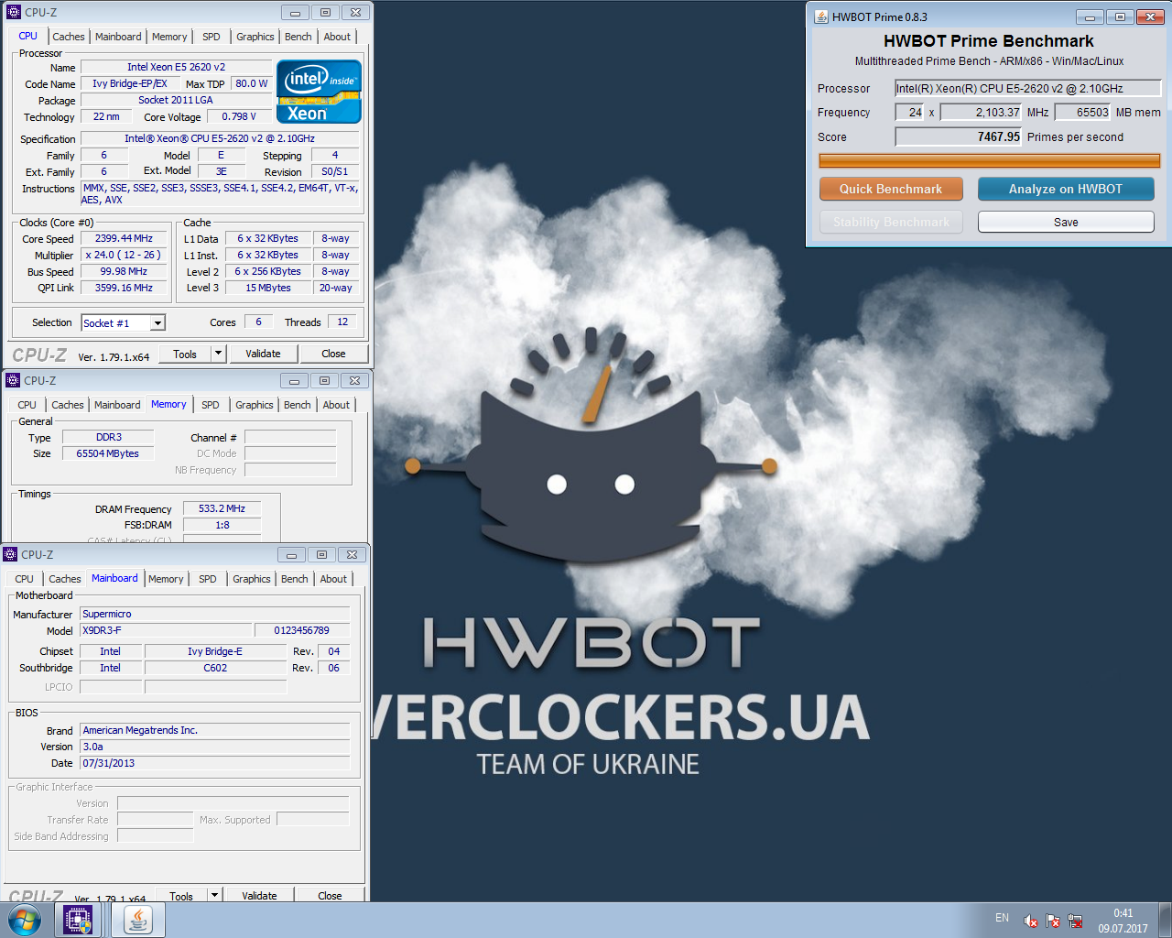Expand Tools arrow in top CPU-Z window
This screenshot has width=1172, height=938.
click(x=218, y=354)
